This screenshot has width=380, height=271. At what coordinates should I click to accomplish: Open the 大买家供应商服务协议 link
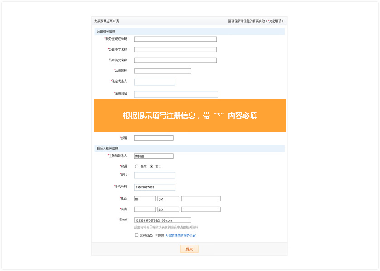tap(180, 235)
